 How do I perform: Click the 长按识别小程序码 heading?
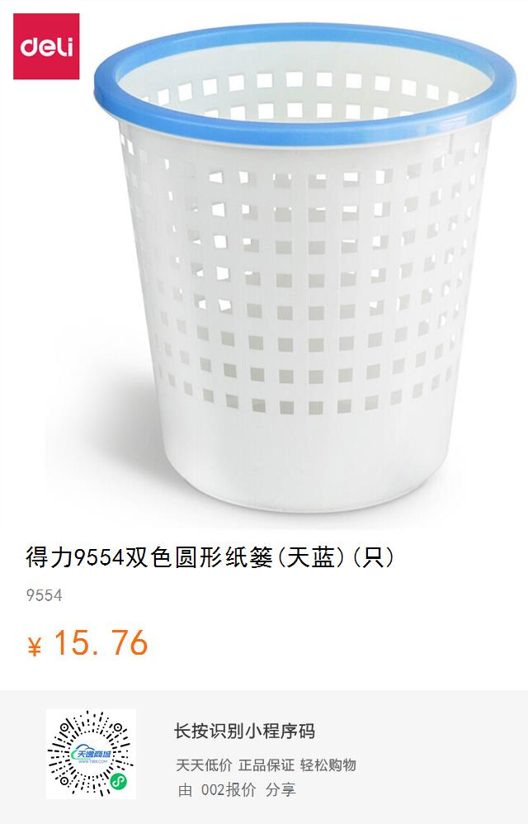(x=244, y=731)
